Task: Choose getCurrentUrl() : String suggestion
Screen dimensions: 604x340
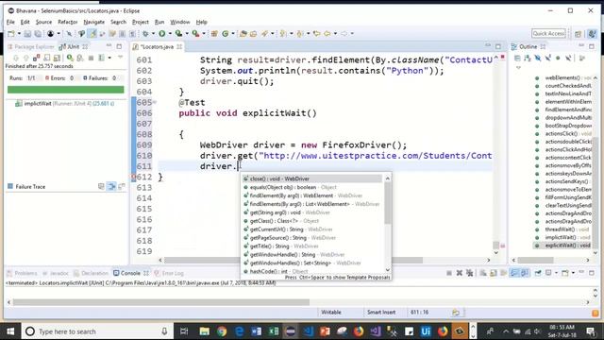Action: pyautogui.click(x=312, y=229)
